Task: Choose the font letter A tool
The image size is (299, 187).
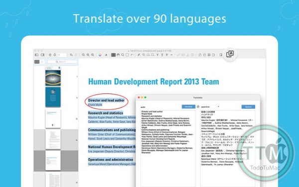Action: (x=106, y=55)
